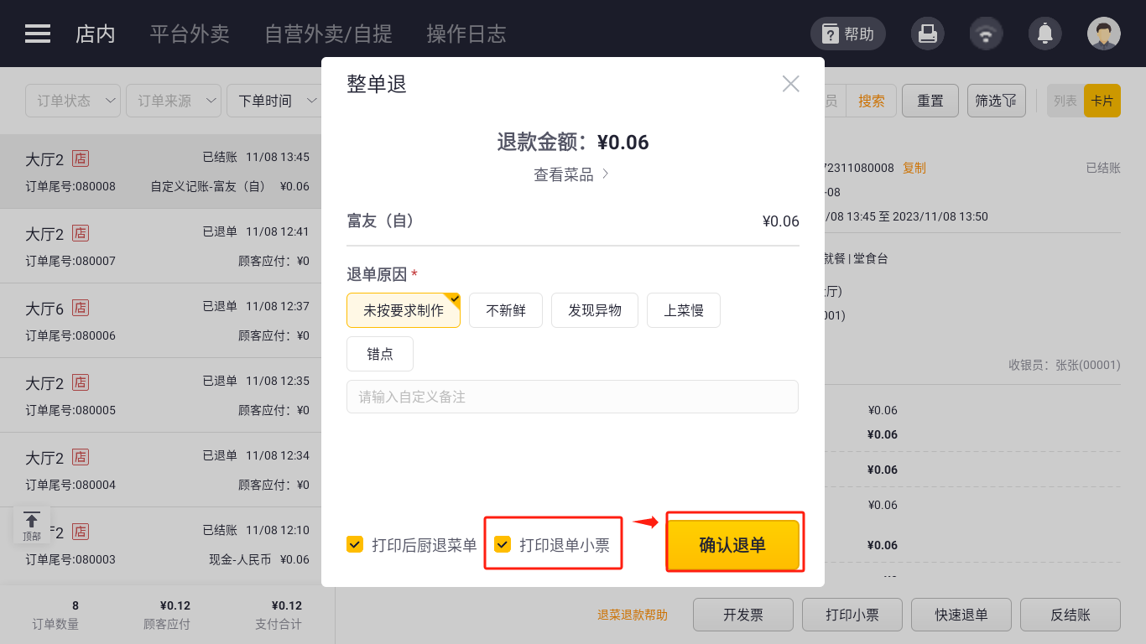This screenshot has height=644, width=1146.
Task: Open the 操作日志 tab
Action: coord(466,34)
